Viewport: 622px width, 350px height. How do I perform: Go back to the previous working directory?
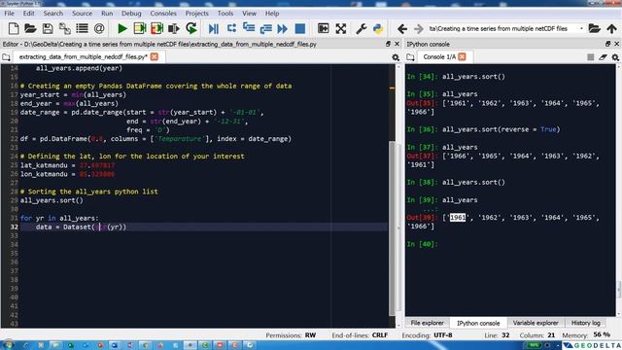pos(401,28)
